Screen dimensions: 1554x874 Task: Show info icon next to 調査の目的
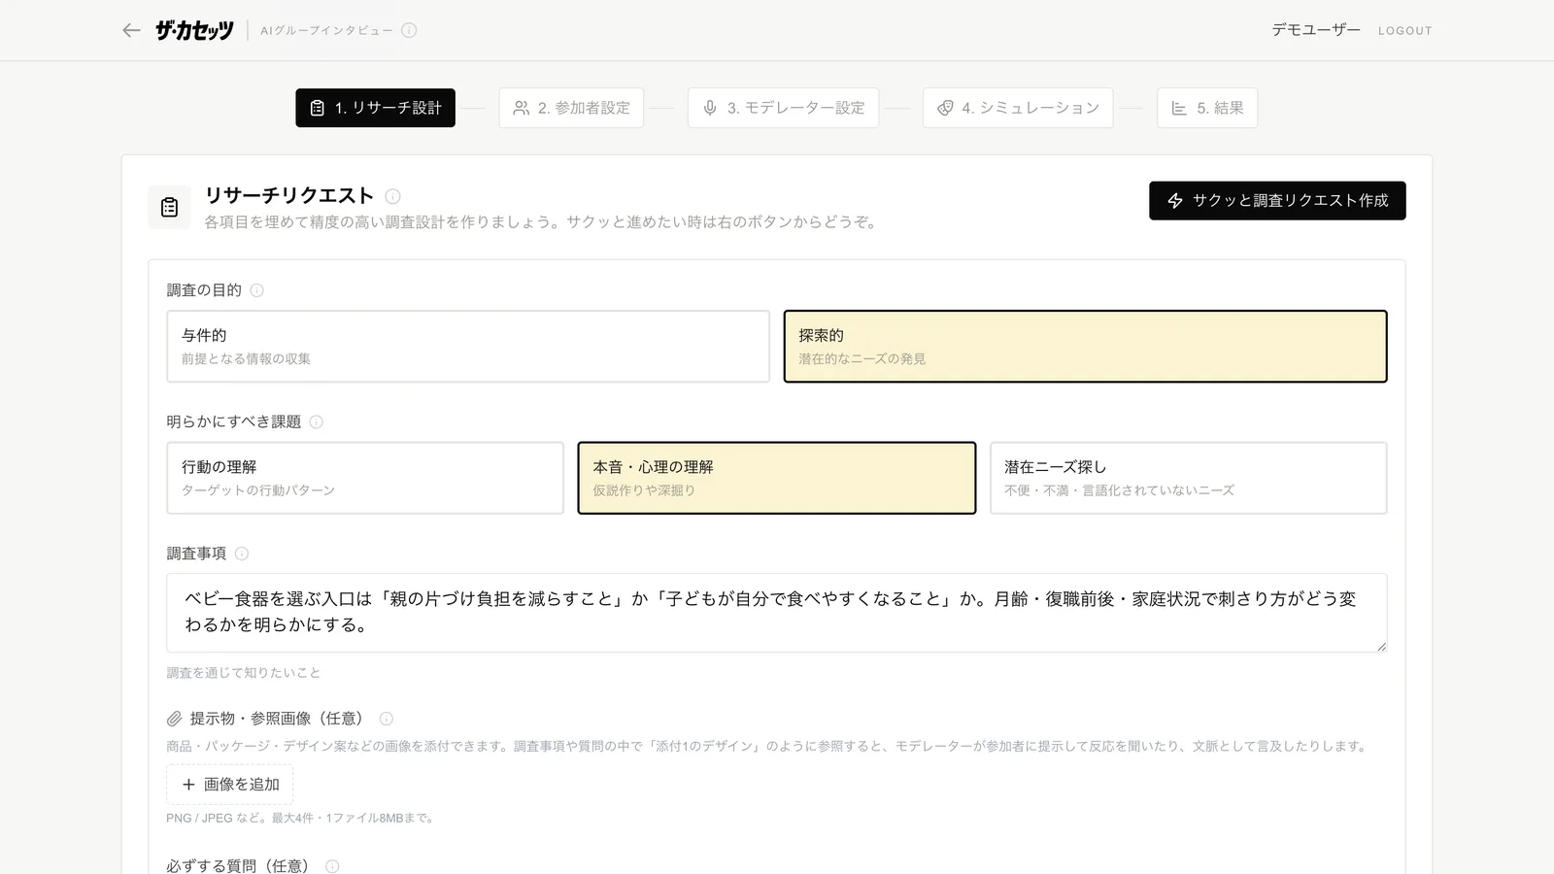tap(256, 290)
